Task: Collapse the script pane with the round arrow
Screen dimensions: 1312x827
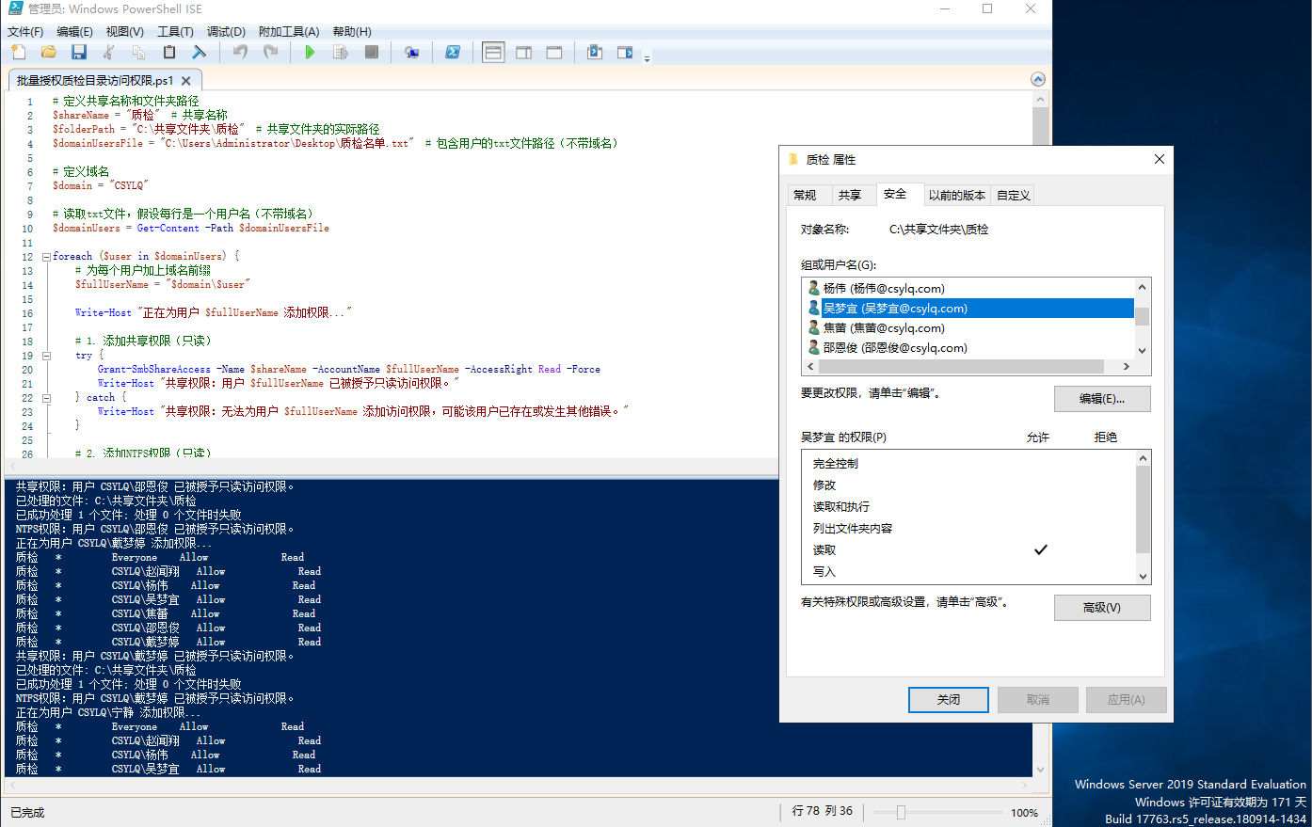Action: (x=1038, y=79)
